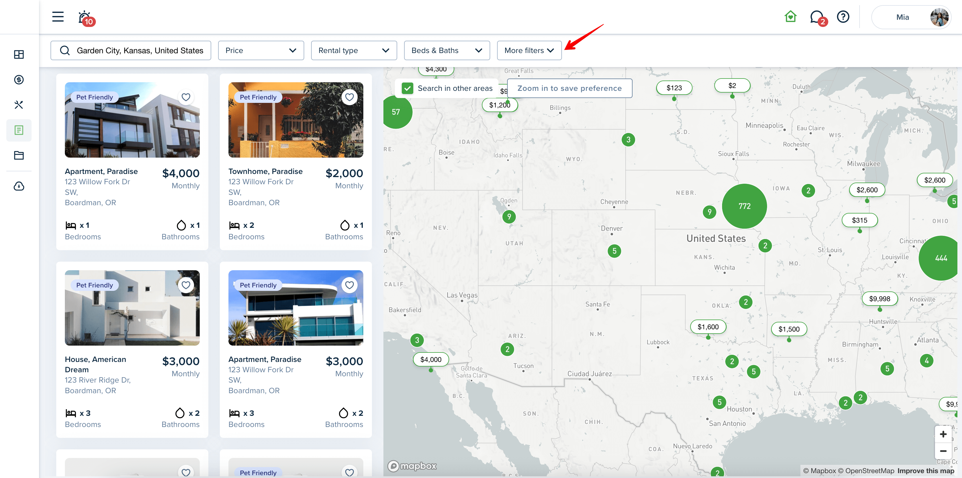This screenshot has width=962, height=478.
Task: Open the listings document icon in sidebar
Action: tap(19, 130)
